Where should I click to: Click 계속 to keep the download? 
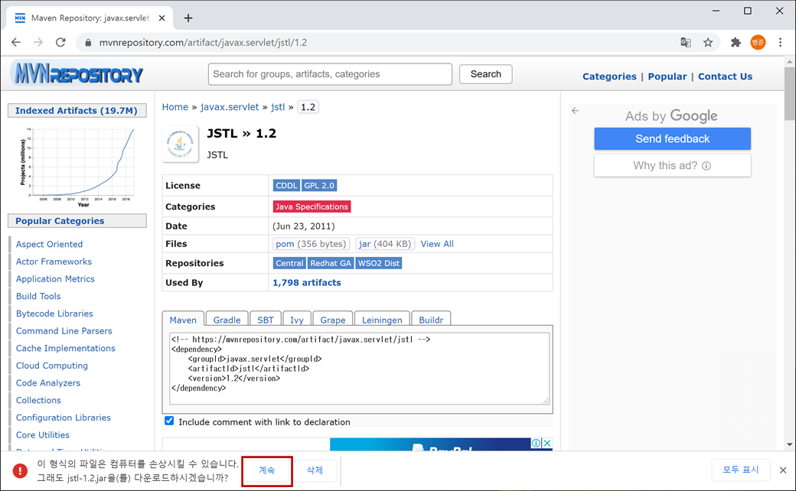267,470
